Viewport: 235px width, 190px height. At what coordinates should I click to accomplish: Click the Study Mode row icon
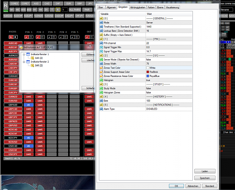pyautogui.click(x=101, y=88)
